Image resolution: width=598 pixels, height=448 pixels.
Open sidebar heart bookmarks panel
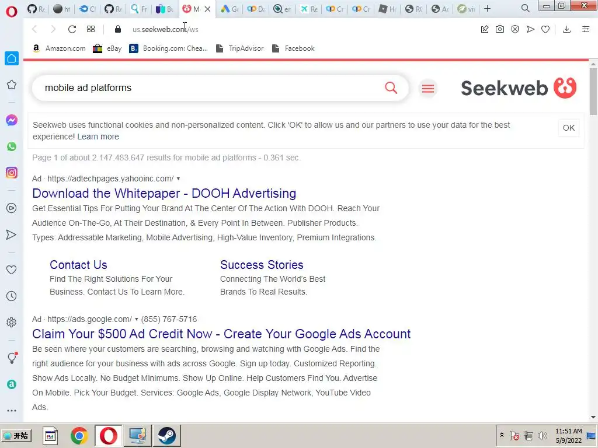[x=12, y=269]
